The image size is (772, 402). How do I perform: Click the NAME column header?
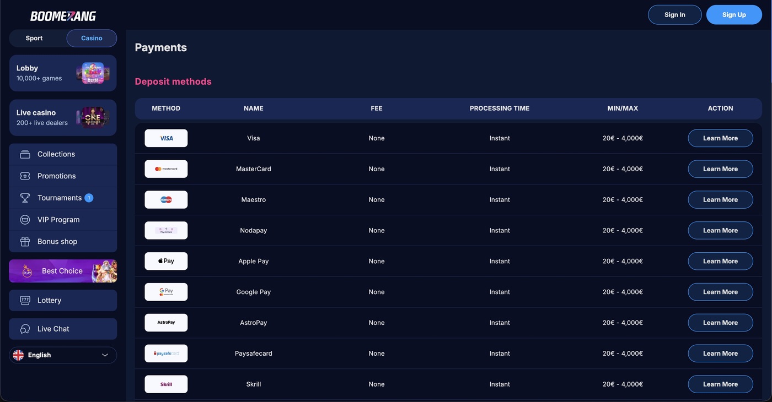[x=254, y=108]
